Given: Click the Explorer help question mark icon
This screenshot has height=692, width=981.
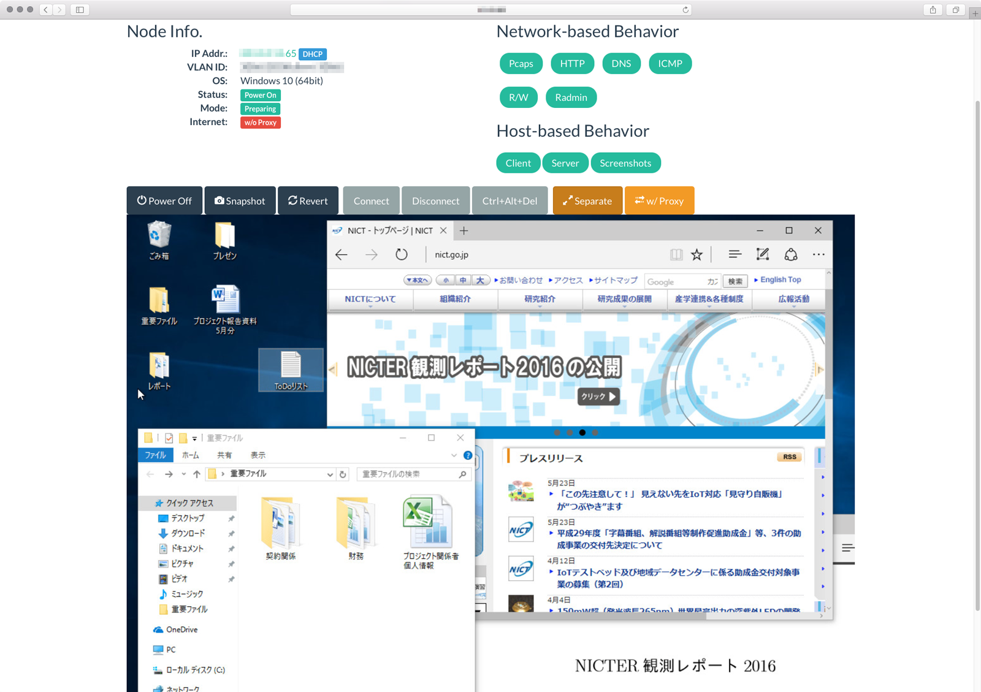Looking at the screenshot, I should click(468, 455).
